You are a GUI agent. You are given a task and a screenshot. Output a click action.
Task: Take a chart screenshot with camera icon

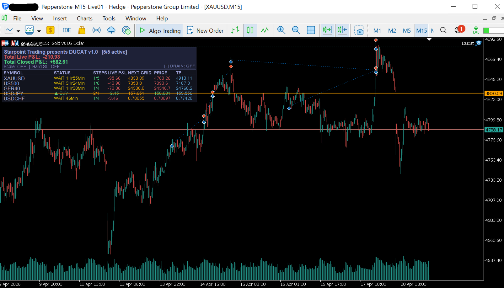pyautogui.click(x=359, y=30)
